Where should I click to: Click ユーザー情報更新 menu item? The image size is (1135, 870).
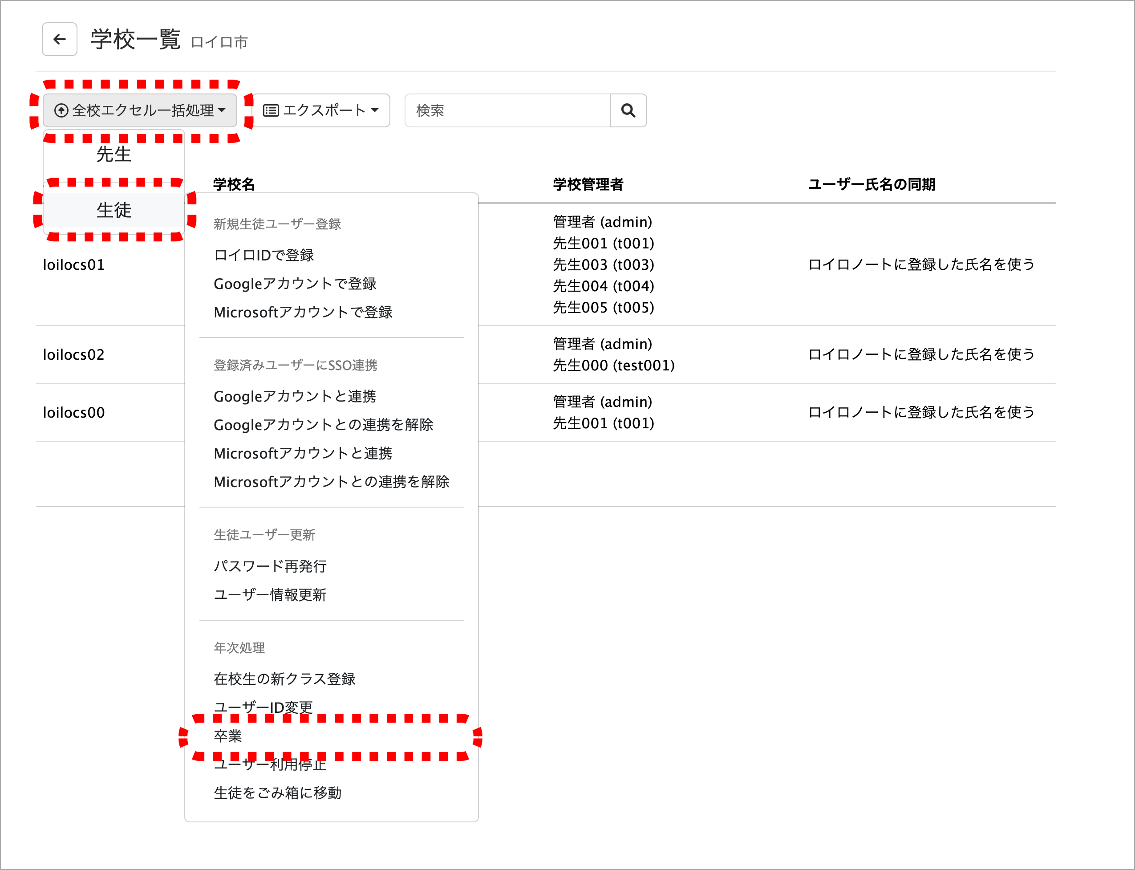click(270, 595)
